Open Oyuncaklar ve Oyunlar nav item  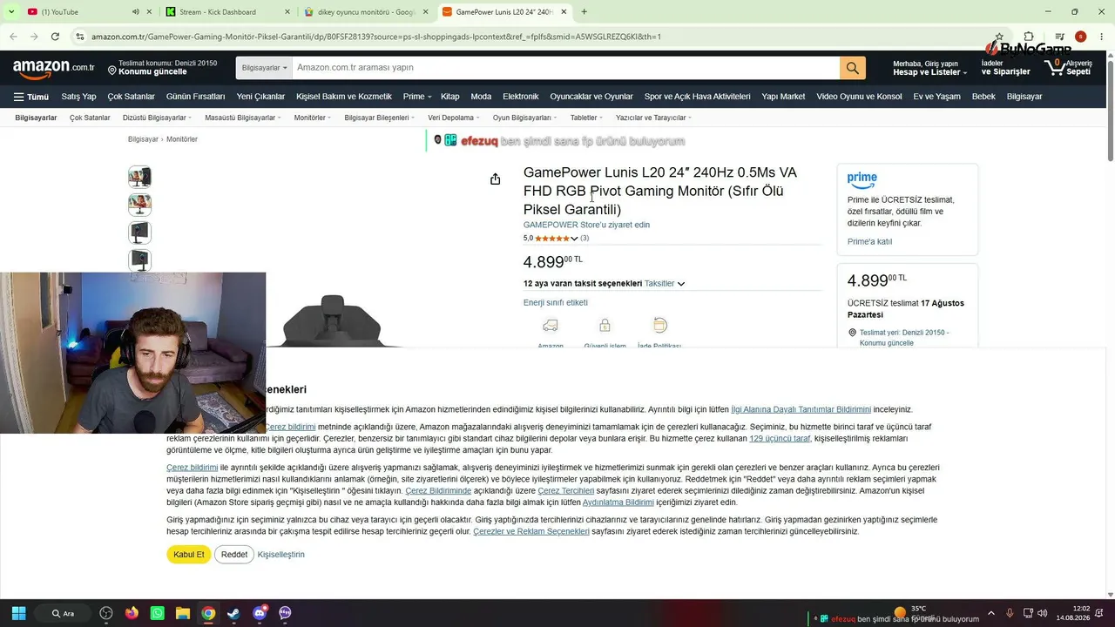point(591,97)
